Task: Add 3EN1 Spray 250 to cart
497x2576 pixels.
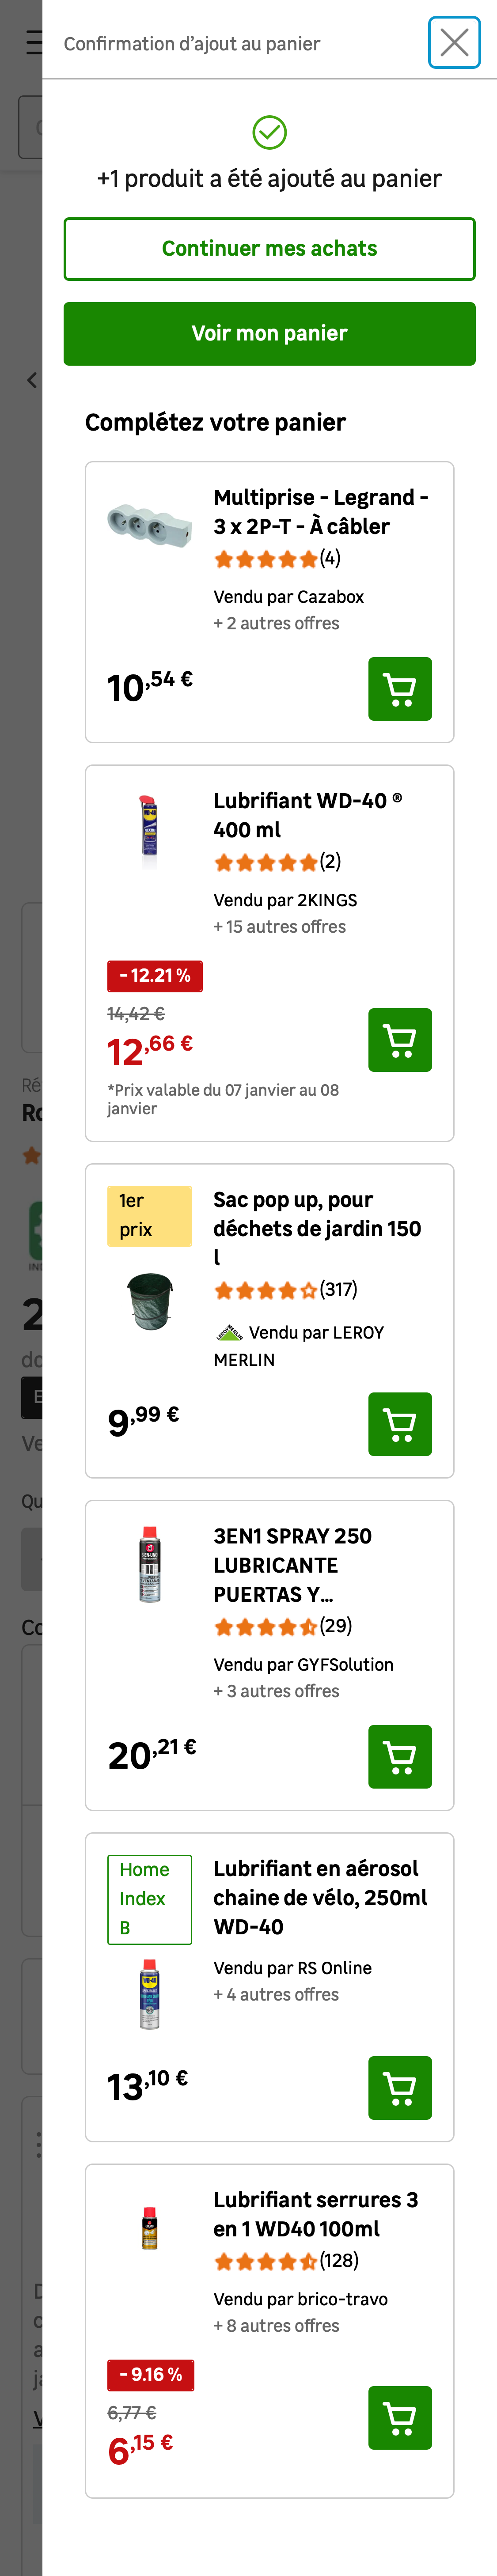Action: coord(399,1756)
